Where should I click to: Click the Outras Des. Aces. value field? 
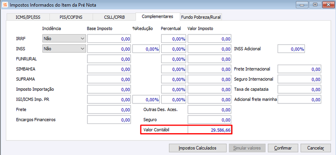tap(210, 110)
